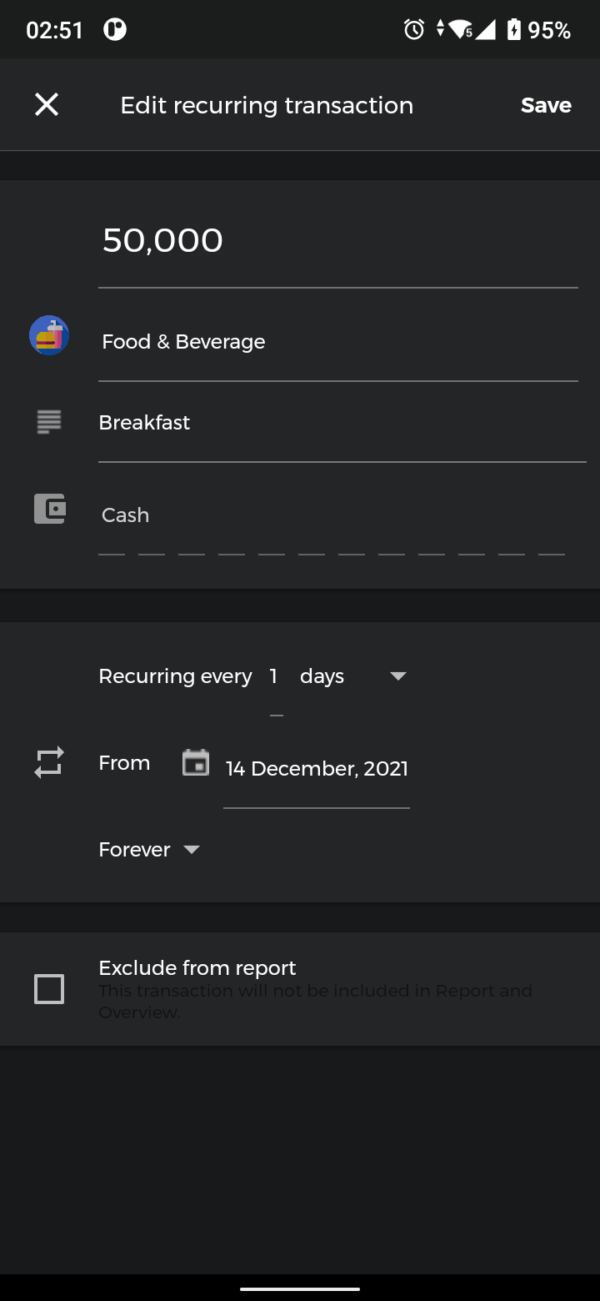This screenshot has width=600, height=1301.
Task: Tap the note lines icon beside Breakfast
Action: pyautogui.click(x=49, y=422)
